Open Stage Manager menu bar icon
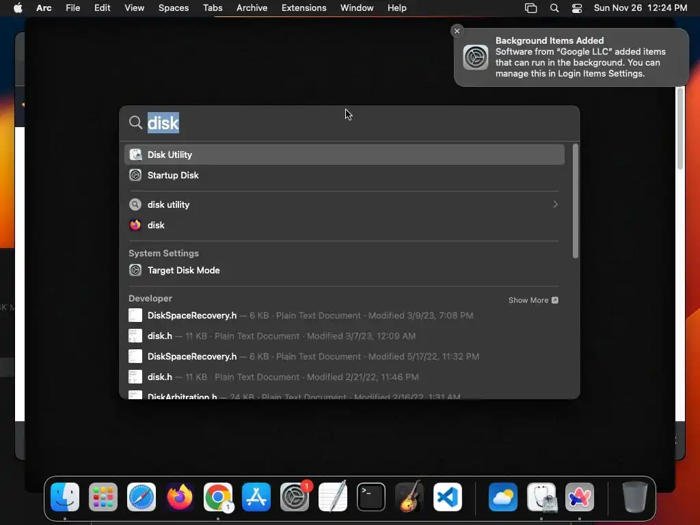This screenshot has height=525, width=700. tap(530, 8)
